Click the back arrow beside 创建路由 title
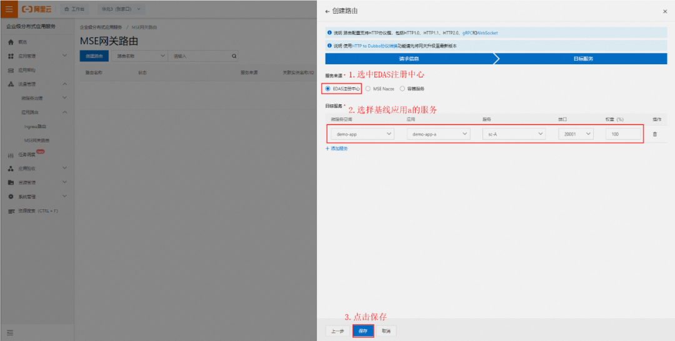The width and height of the screenshot is (675, 341). pos(327,11)
